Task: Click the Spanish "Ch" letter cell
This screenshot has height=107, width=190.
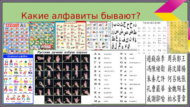Action: 20,63
